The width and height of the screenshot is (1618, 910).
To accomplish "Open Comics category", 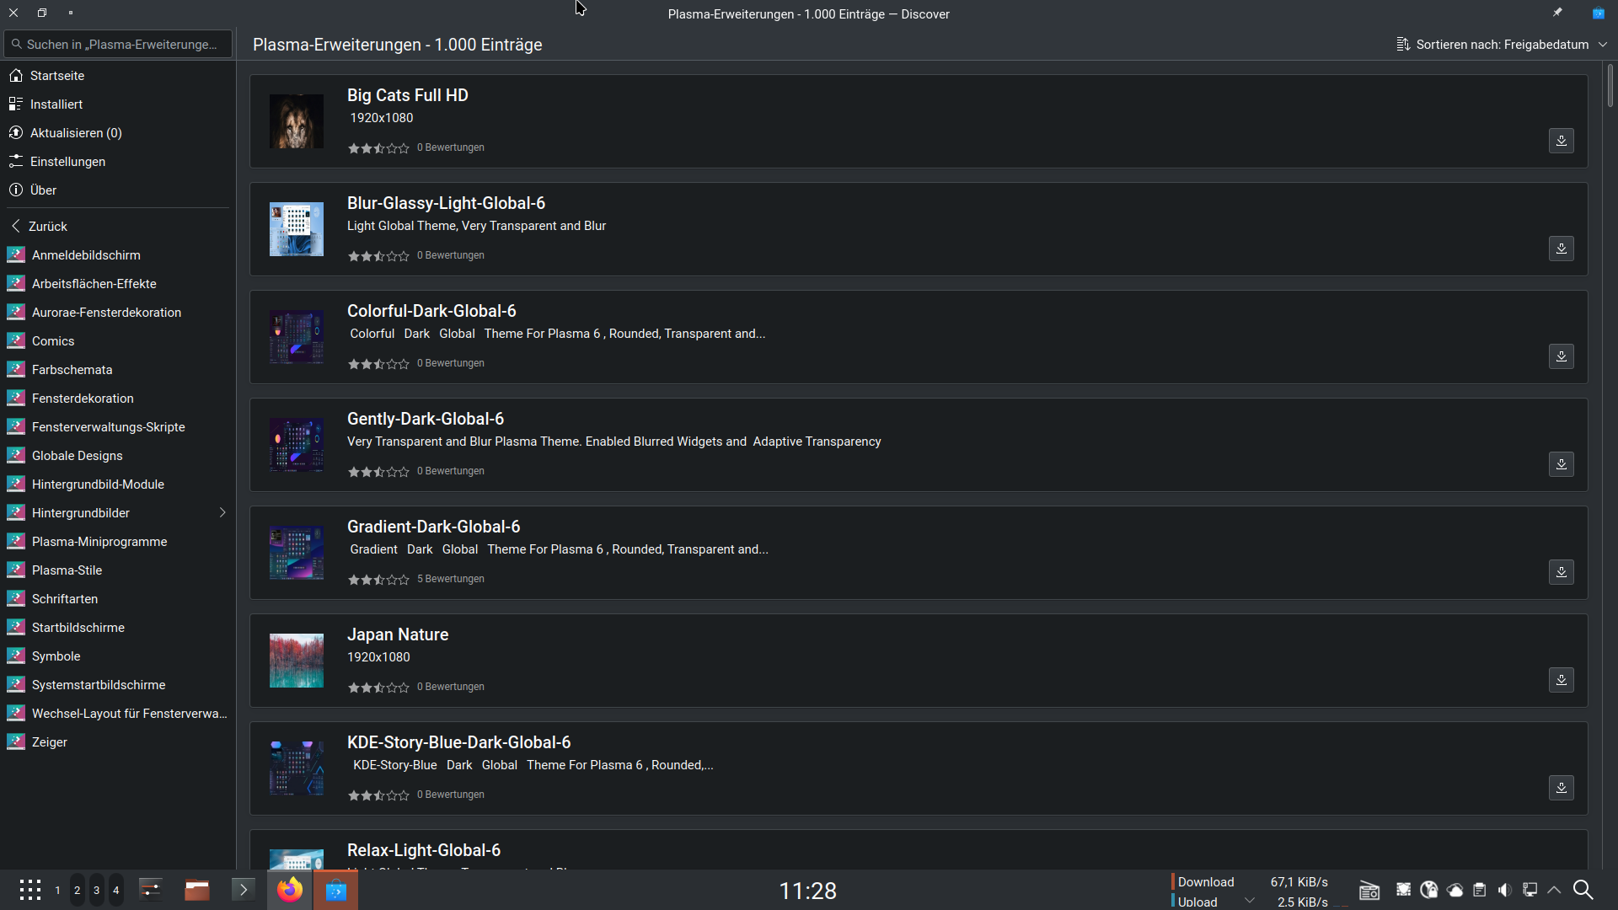I will tap(118, 341).
